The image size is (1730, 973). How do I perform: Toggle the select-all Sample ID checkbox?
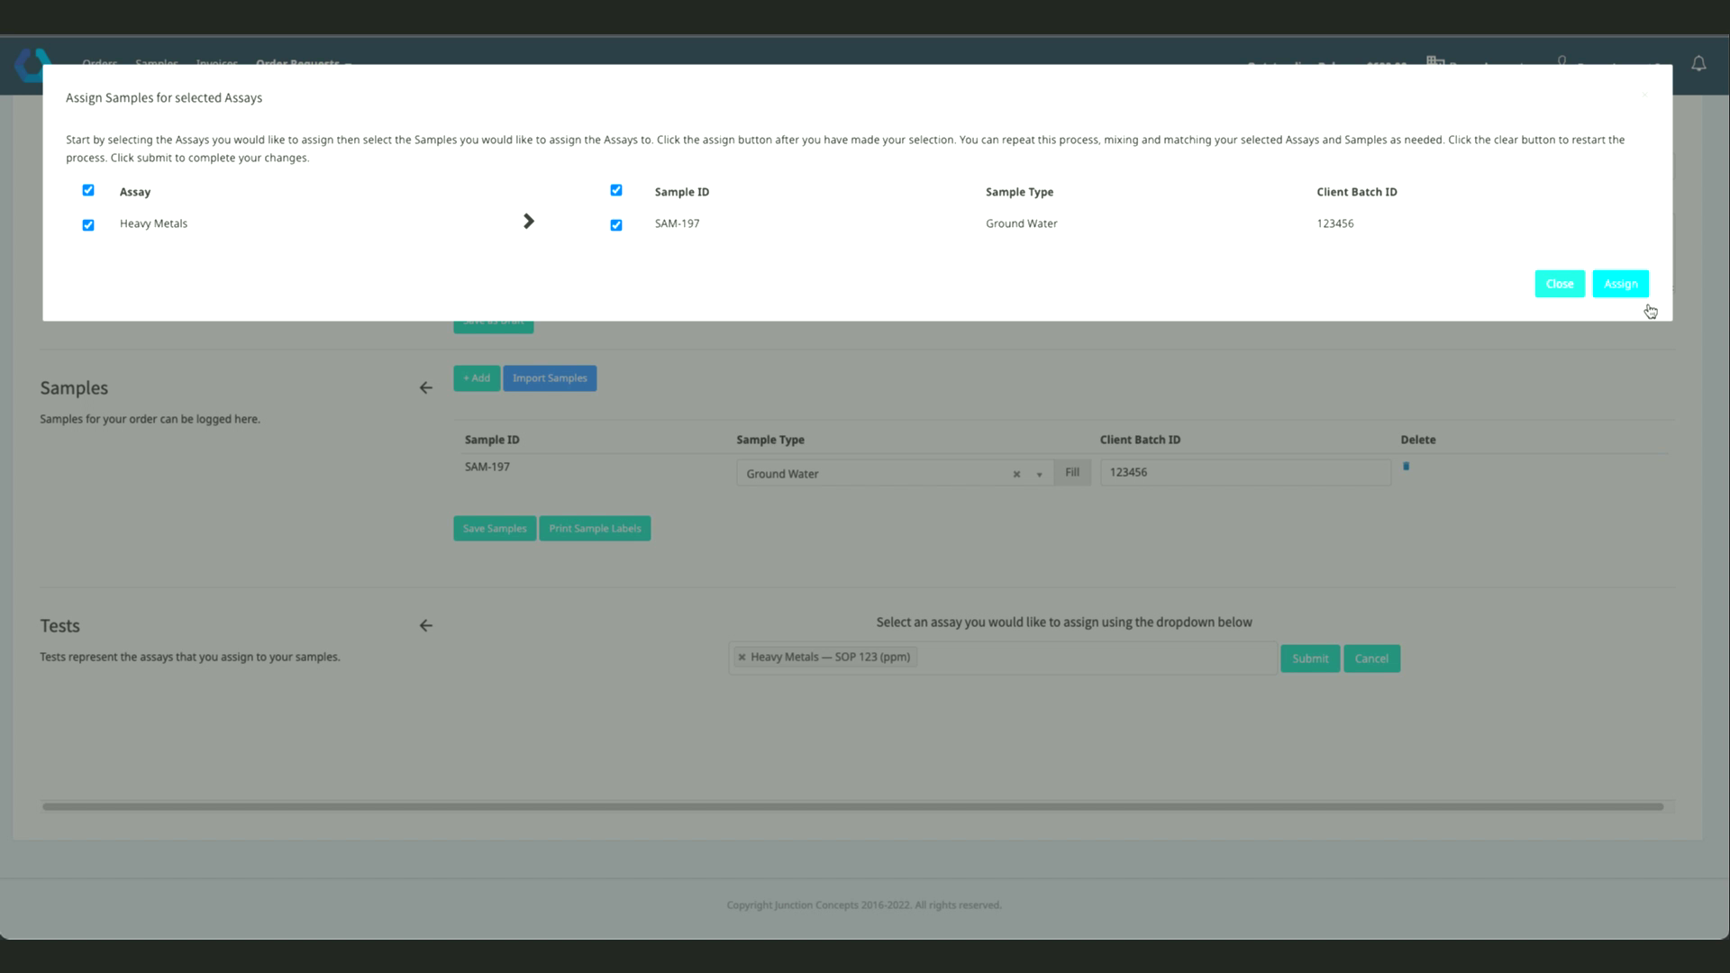pos(616,190)
